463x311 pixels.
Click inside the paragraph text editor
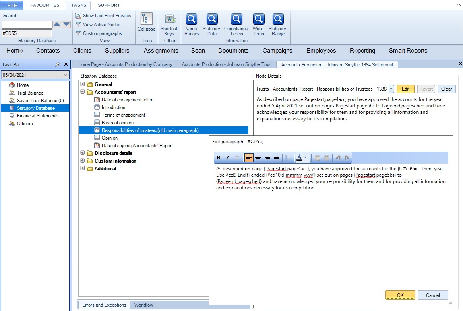331,226
